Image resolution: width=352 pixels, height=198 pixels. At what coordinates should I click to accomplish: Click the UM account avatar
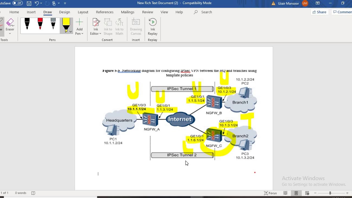pyautogui.click(x=305, y=3)
